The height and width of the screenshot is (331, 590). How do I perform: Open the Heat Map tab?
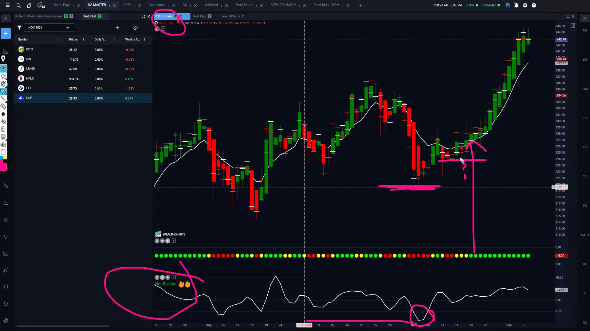[x=199, y=16]
